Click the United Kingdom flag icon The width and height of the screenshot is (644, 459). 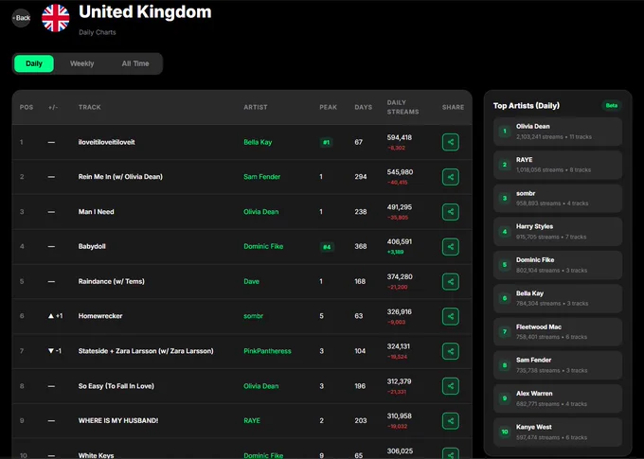[56, 18]
